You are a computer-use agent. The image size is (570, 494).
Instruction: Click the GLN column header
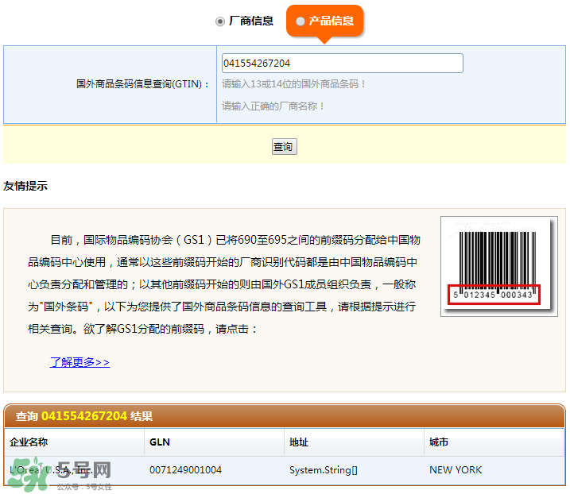point(160,442)
